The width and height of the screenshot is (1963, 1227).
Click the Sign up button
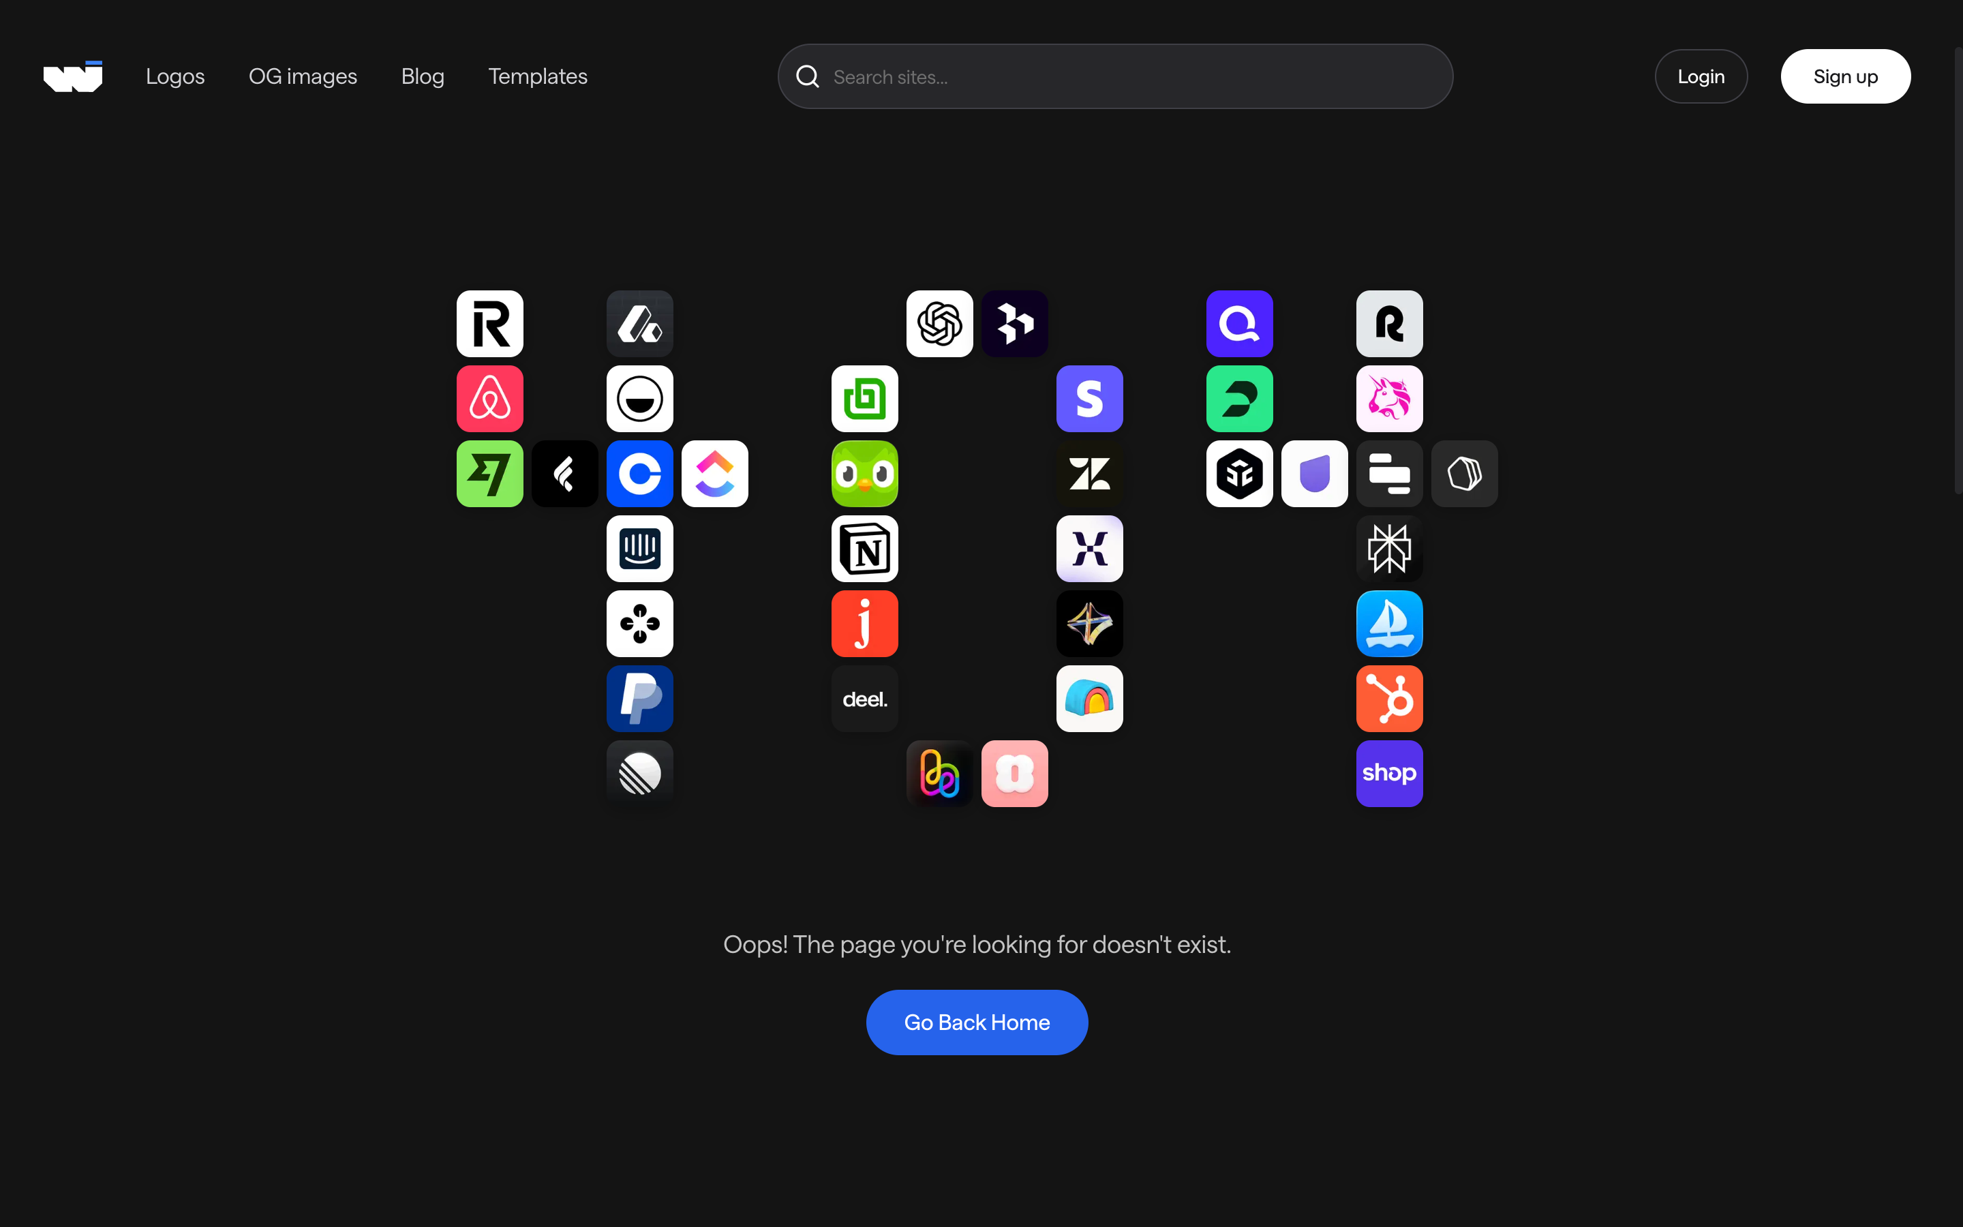coord(1844,76)
